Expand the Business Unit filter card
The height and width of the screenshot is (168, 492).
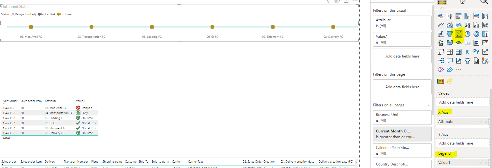(x=402, y=118)
